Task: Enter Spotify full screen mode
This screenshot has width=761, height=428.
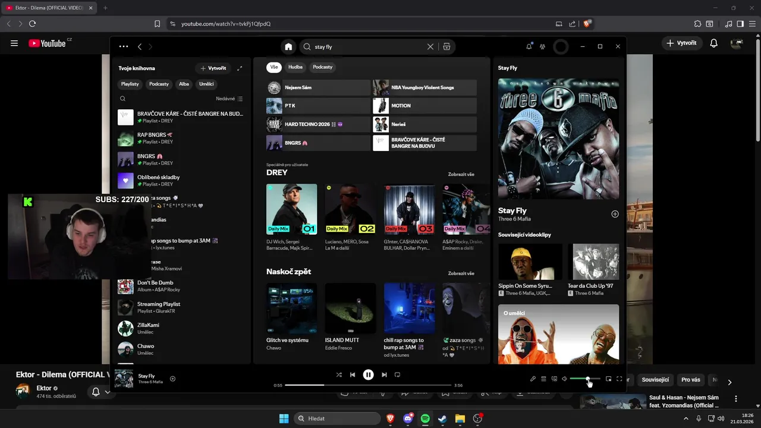Action: [619, 379]
